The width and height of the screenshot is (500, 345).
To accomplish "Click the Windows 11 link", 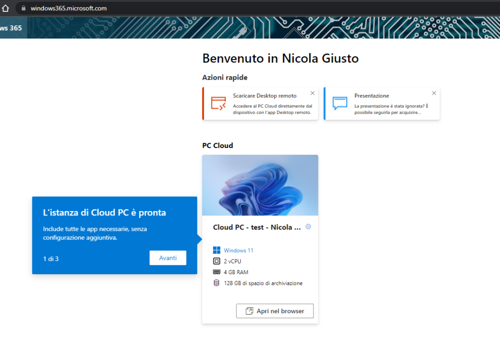I will click(238, 251).
